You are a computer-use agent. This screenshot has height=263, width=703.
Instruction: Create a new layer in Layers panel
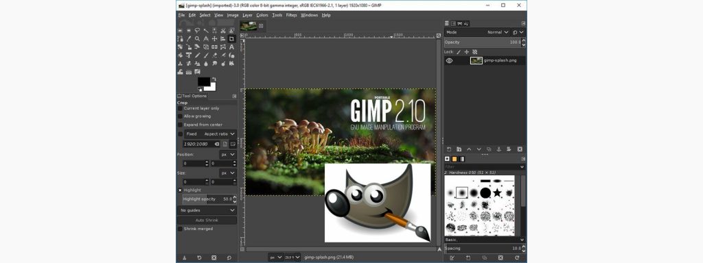click(449, 149)
